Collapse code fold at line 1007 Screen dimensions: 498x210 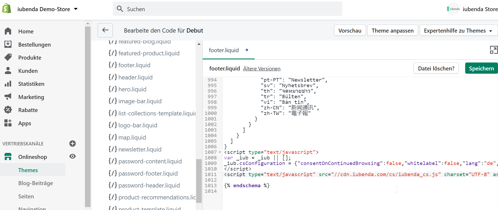pyautogui.click(x=220, y=152)
